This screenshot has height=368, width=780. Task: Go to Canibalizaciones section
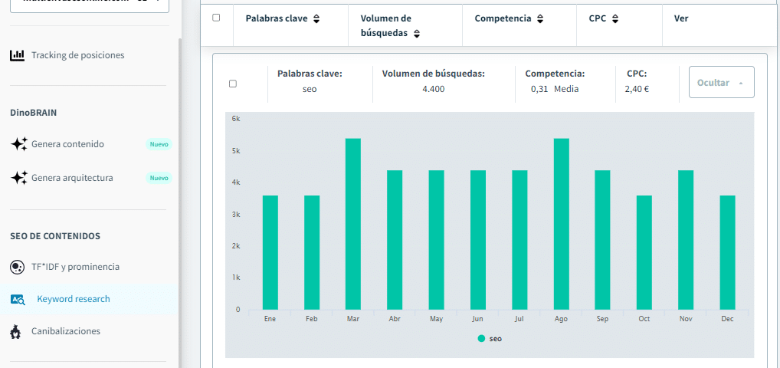tap(65, 332)
